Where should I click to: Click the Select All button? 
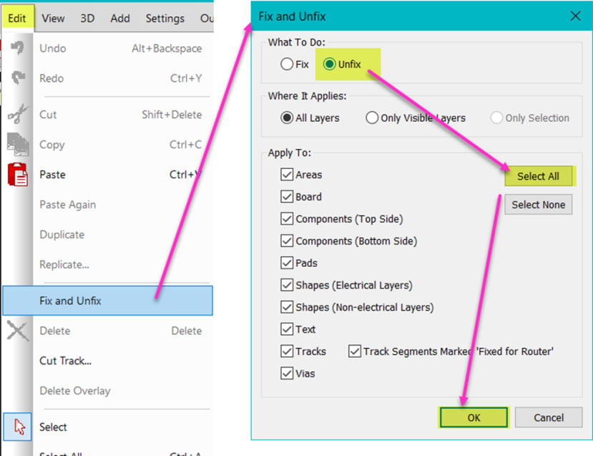pyautogui.click(x=538, y=176)
